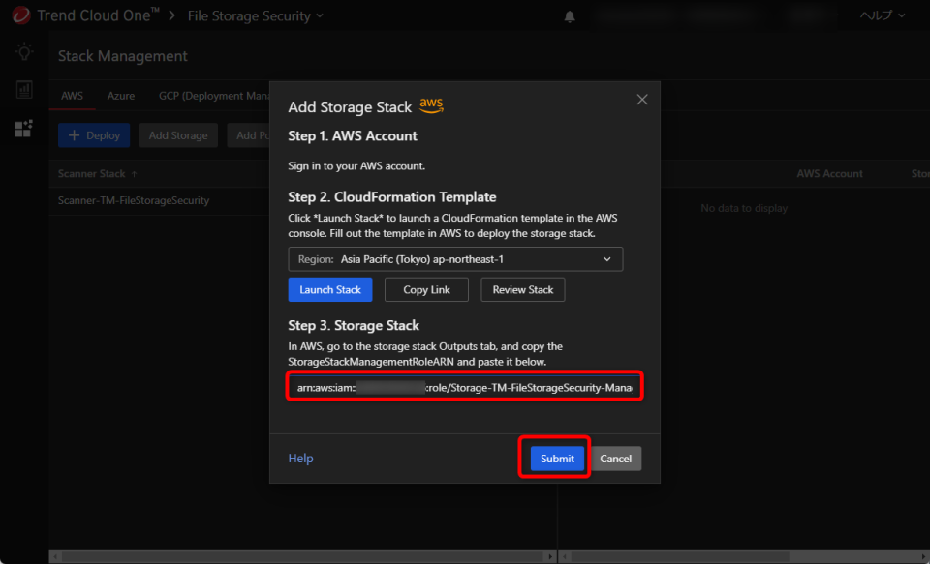
Task: Submit the storage stack ARN
Action: [554, 458]
